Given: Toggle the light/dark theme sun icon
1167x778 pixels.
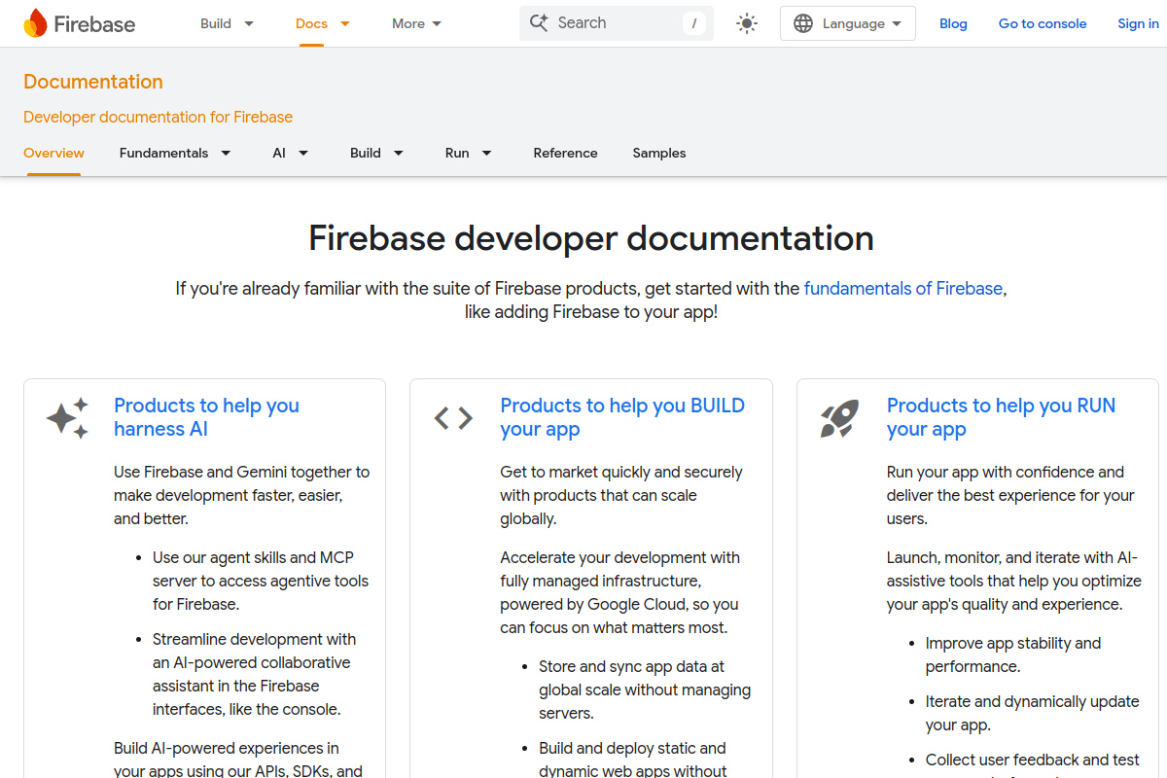Looking at the screenshot, I should (747, 23).
